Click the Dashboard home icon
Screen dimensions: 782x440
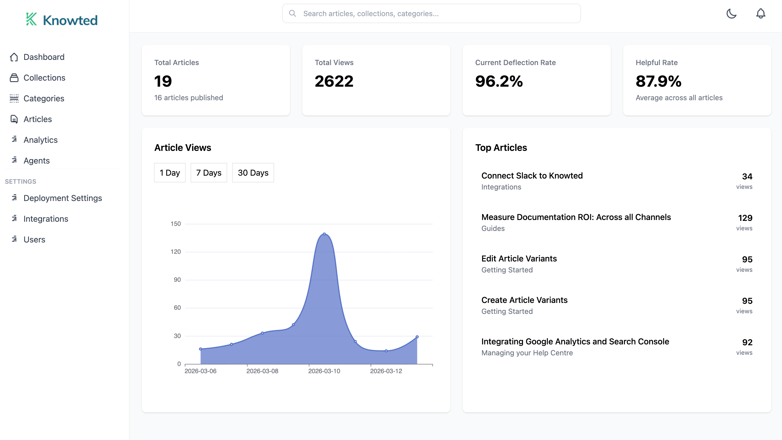[x=14, y=57]
